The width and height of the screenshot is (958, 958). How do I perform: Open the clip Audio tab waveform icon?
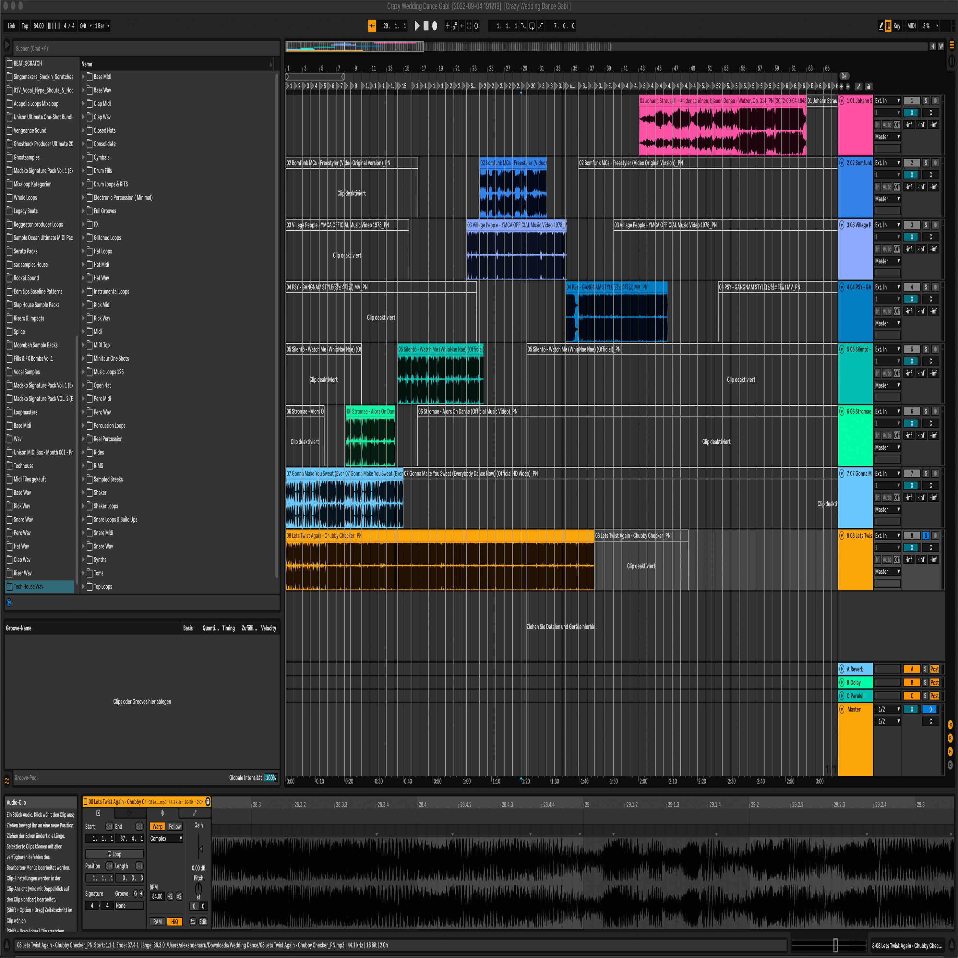[x=162, y=813]
